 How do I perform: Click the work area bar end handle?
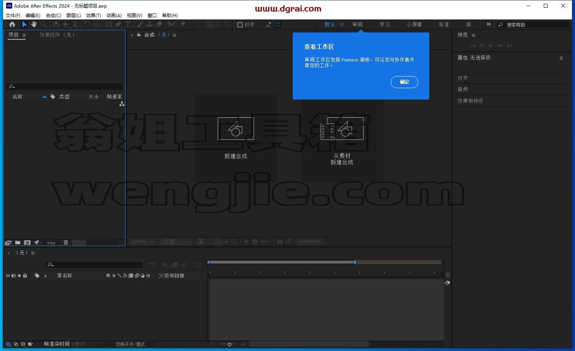click(355, 262)
